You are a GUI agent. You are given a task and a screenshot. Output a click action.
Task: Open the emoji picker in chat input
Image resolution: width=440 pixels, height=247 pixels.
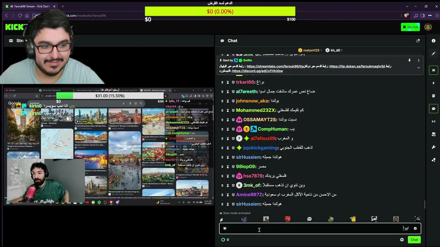tap(415, 228)
